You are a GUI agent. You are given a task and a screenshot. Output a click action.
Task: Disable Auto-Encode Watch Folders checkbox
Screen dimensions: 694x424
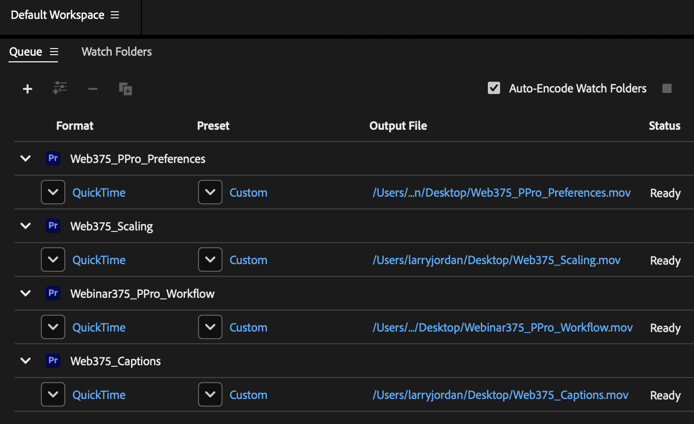pyautogui.click(x=494, y=88)
